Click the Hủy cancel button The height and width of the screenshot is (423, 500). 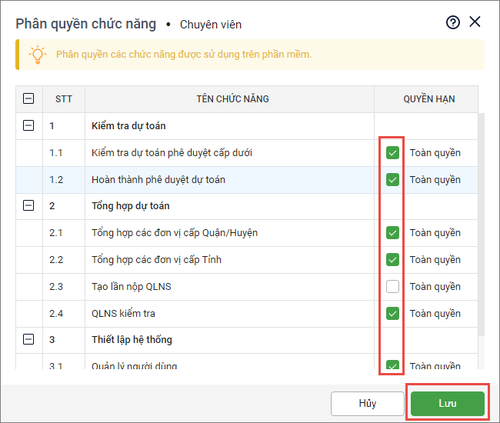pyautogui.click(x=367, y=403)
